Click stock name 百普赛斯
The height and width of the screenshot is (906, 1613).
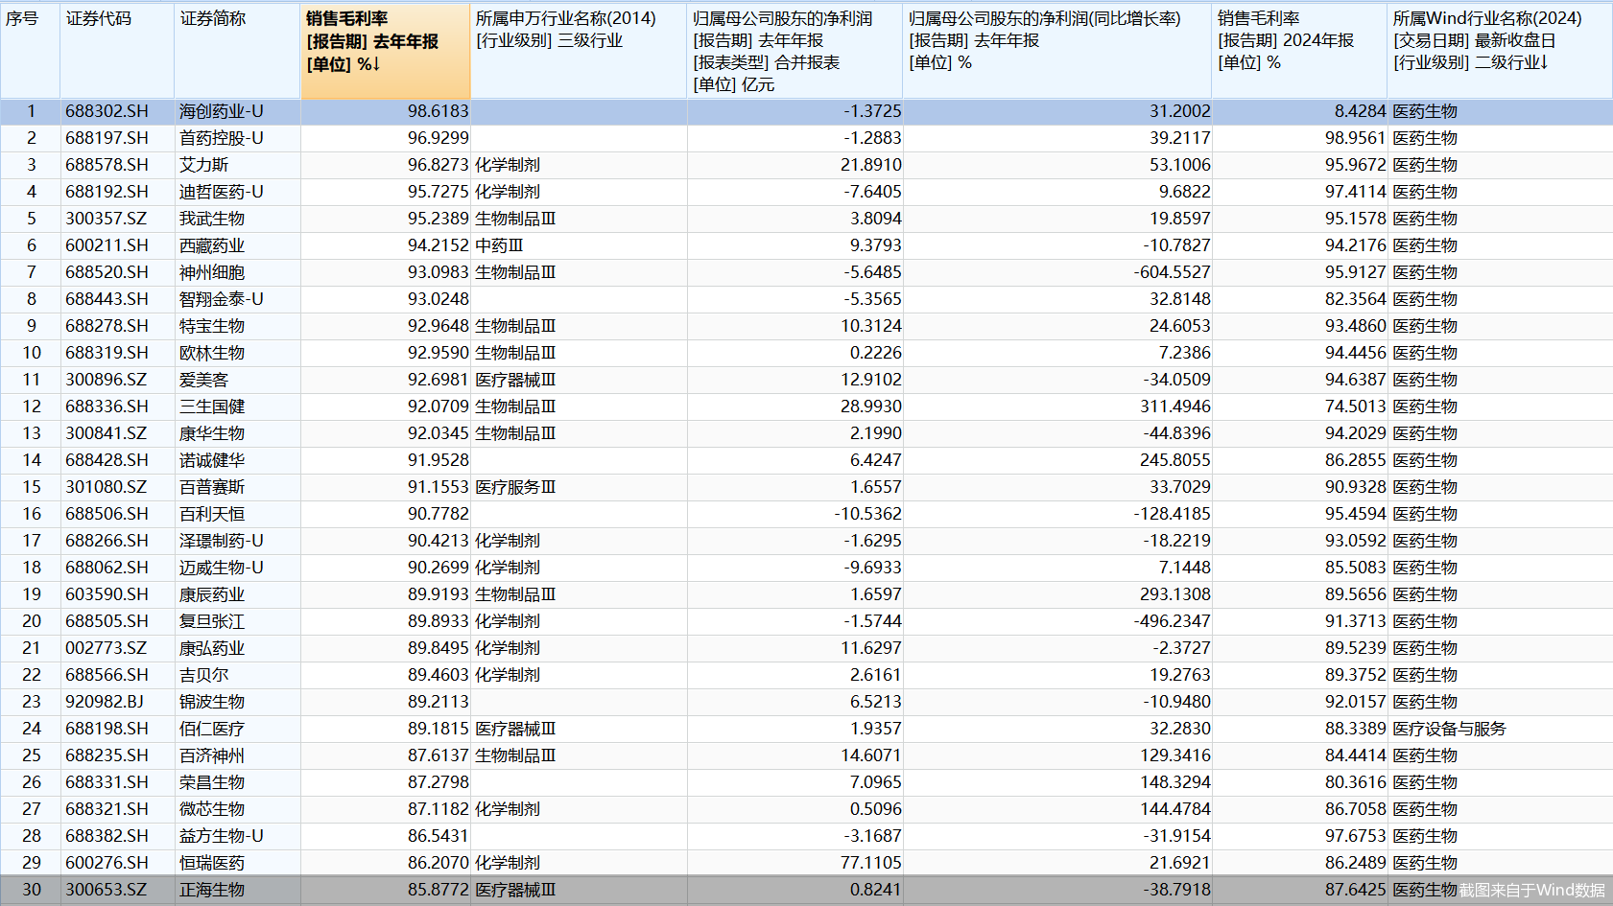pos(212,487)
